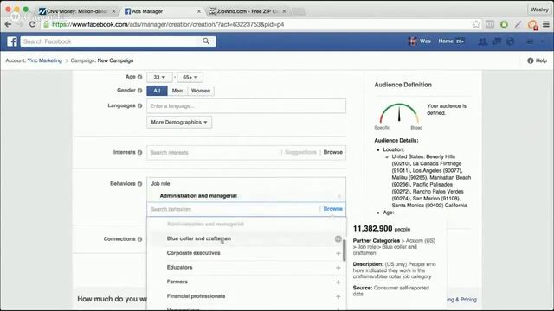Click the Facebook logo icon
This screenshot has width=554, height=311.
pos(12,41)
